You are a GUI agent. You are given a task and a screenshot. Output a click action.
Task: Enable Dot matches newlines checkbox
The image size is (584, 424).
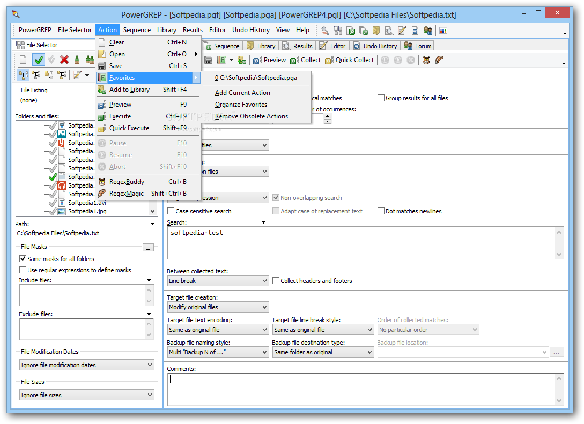pyautogui.click(x=381, y=211)
